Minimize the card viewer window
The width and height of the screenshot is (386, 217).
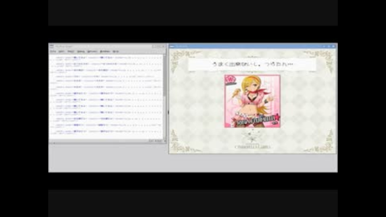(324, 46)
